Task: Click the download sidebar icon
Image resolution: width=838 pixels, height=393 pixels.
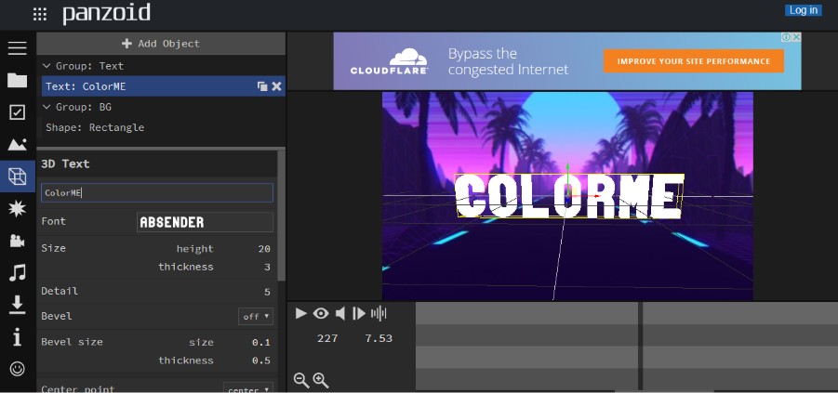Action: pyautogui.click(x=17, y=305)
